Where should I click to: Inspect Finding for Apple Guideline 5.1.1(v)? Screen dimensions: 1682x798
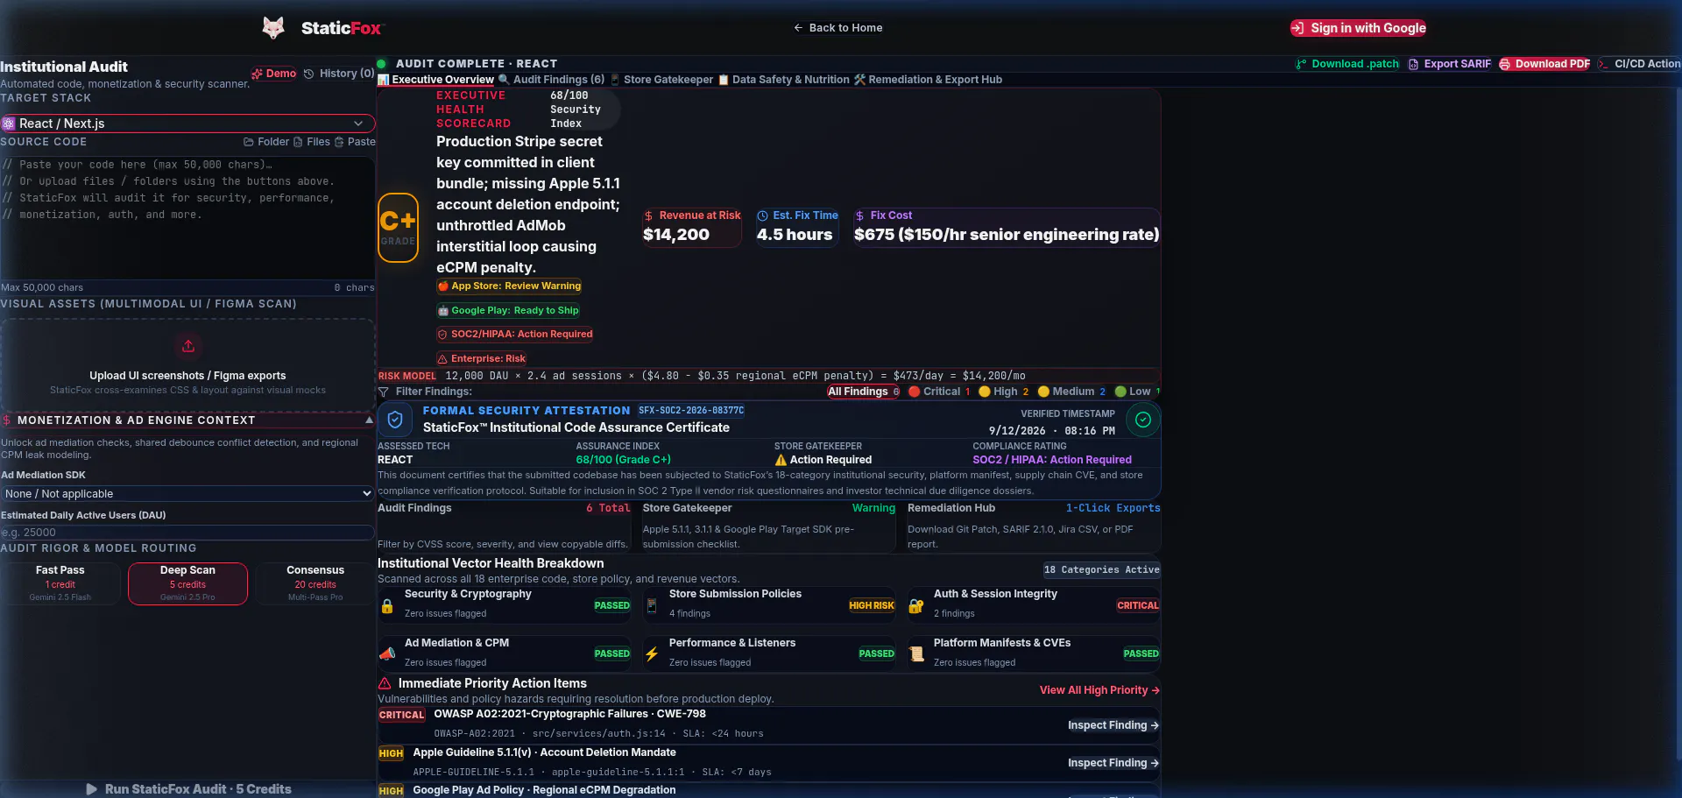pyautogui.click(x=1113, y=763)
